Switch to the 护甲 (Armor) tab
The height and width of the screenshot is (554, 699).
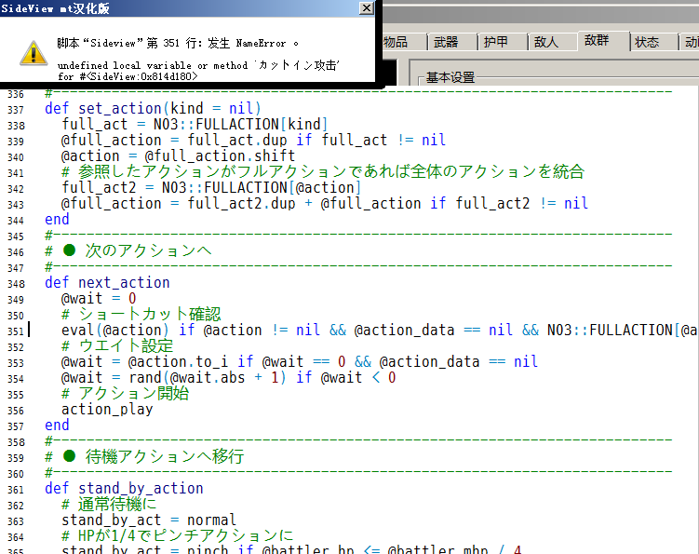pyautogui.click(x=496, y=42)
